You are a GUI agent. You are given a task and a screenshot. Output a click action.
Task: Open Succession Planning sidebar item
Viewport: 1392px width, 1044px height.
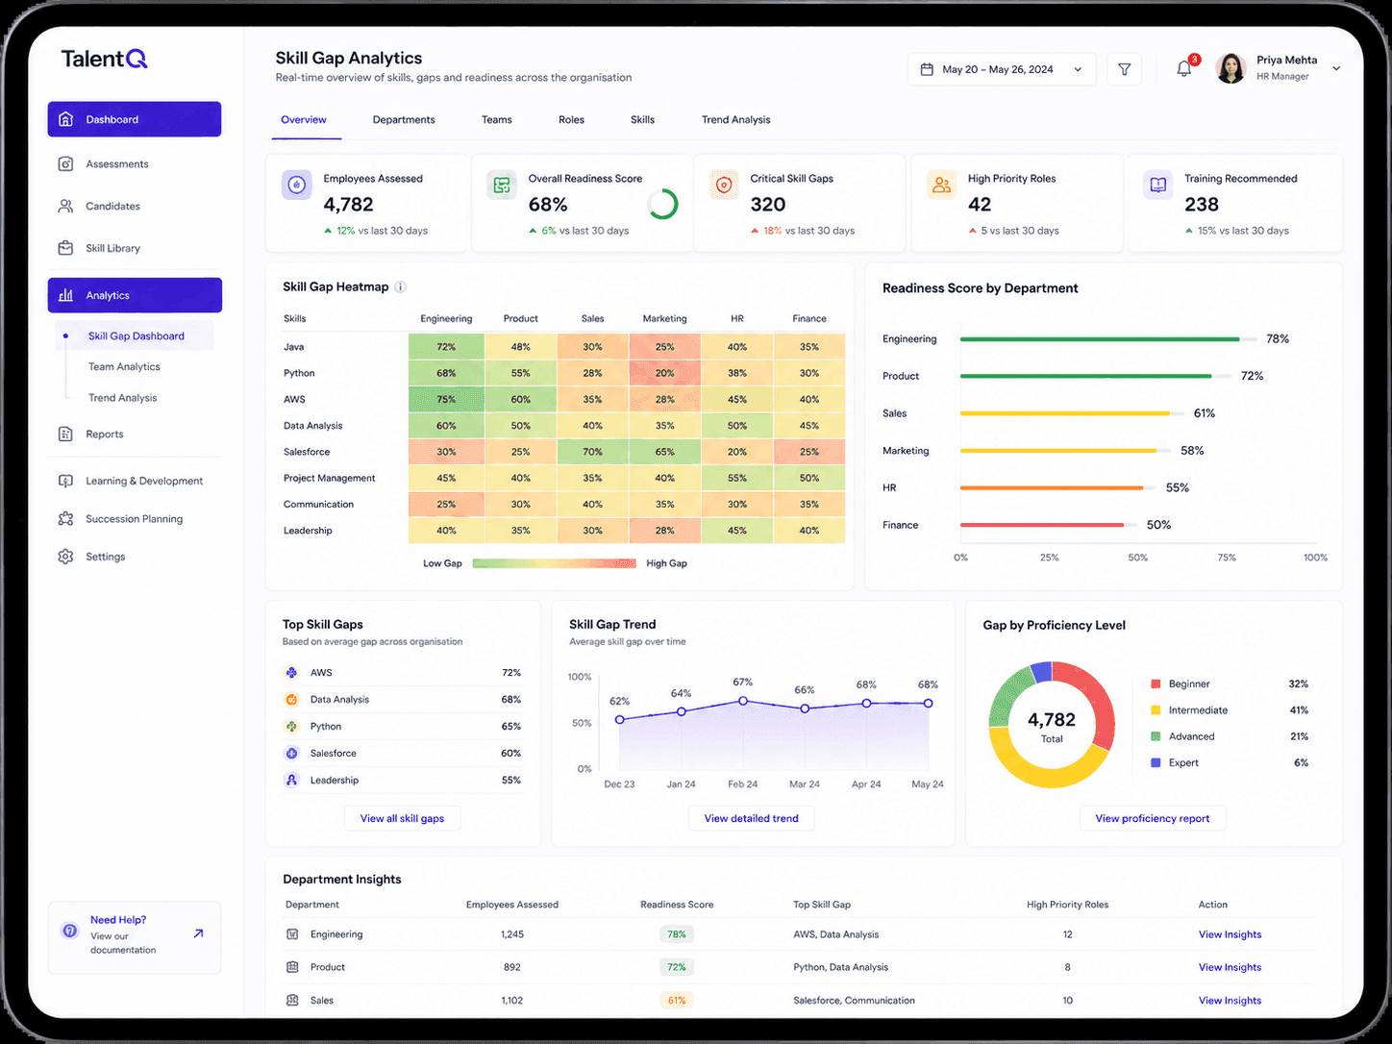tap(135, 519)
